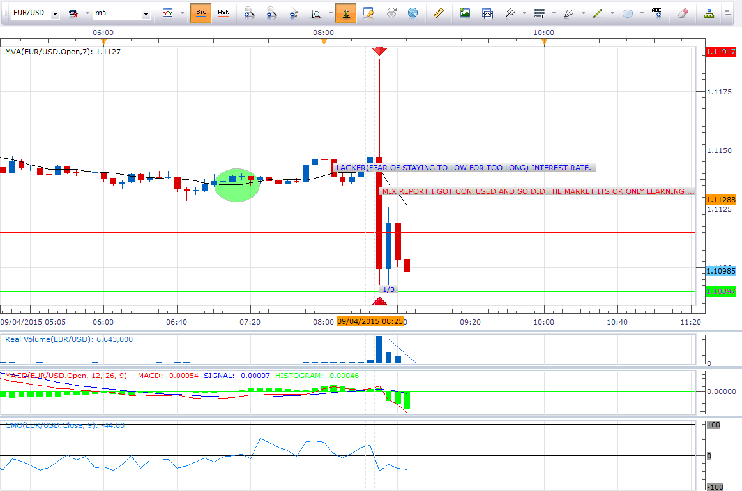Select the ellipse shape tool
Image resolution: width=742 pixels, height=491 pixels.
(627, 12)
